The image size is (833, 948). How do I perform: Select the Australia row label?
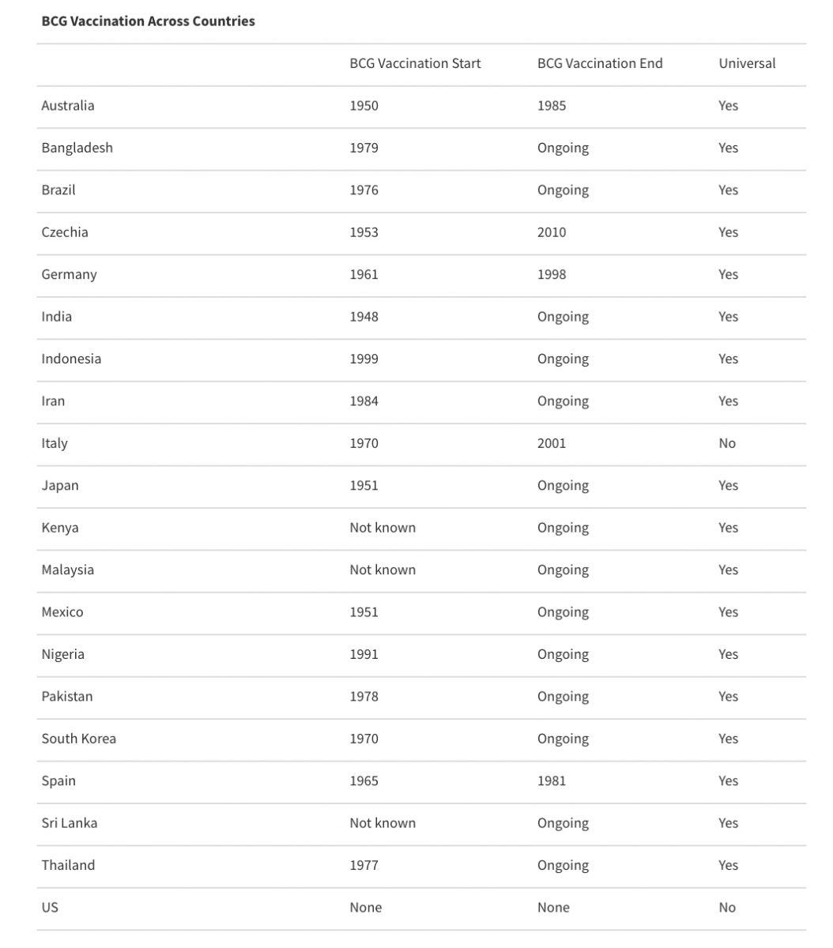coord(68,106)
